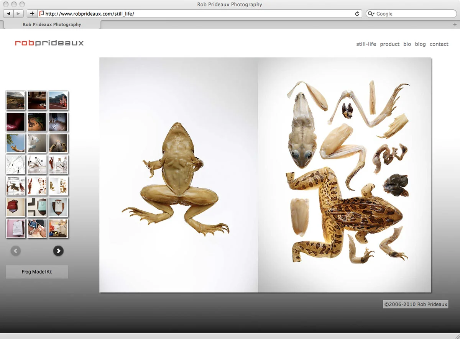460x339 pixels.
Task: Open the dark room with shoes thumbnail
Action: point(37,100)
